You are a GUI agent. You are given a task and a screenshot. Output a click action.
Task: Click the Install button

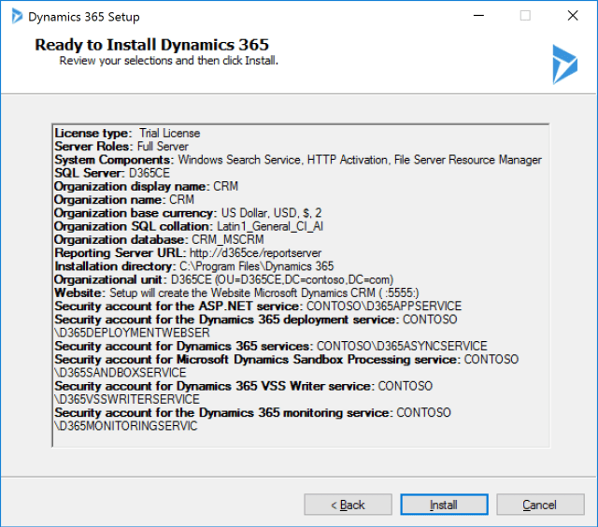(444, 505)
